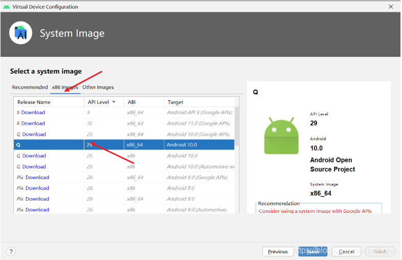The height and width of the screenshot is (260, 402).
Task: Sort by API Level column arrow
Action: (x=114, y=102)
